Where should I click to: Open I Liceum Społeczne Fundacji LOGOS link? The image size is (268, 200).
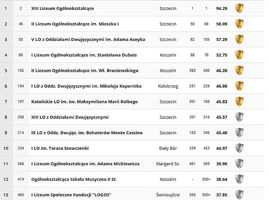(71, 195)
